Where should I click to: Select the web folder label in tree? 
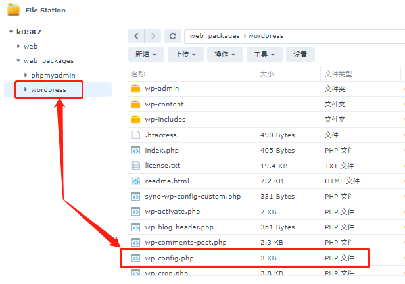(30, 47)
